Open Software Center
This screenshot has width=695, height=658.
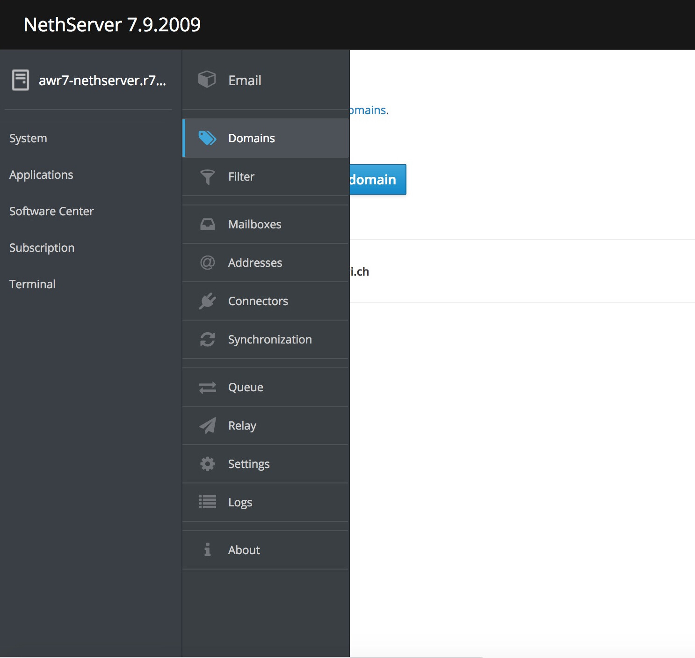pos(51,212)
